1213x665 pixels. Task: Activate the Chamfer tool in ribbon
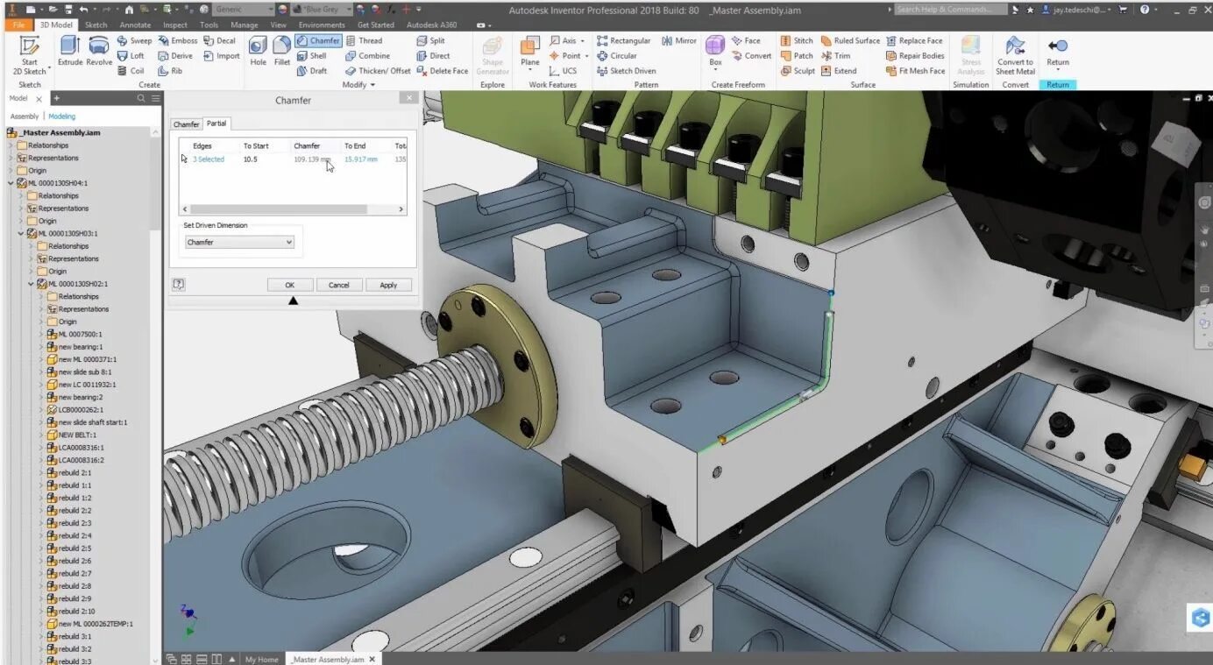318,40
